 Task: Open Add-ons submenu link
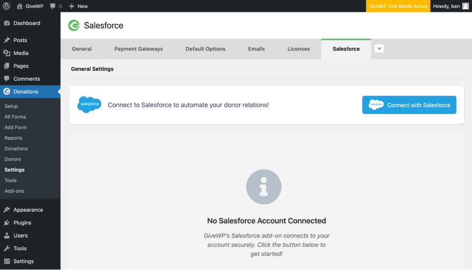(14, 191)
